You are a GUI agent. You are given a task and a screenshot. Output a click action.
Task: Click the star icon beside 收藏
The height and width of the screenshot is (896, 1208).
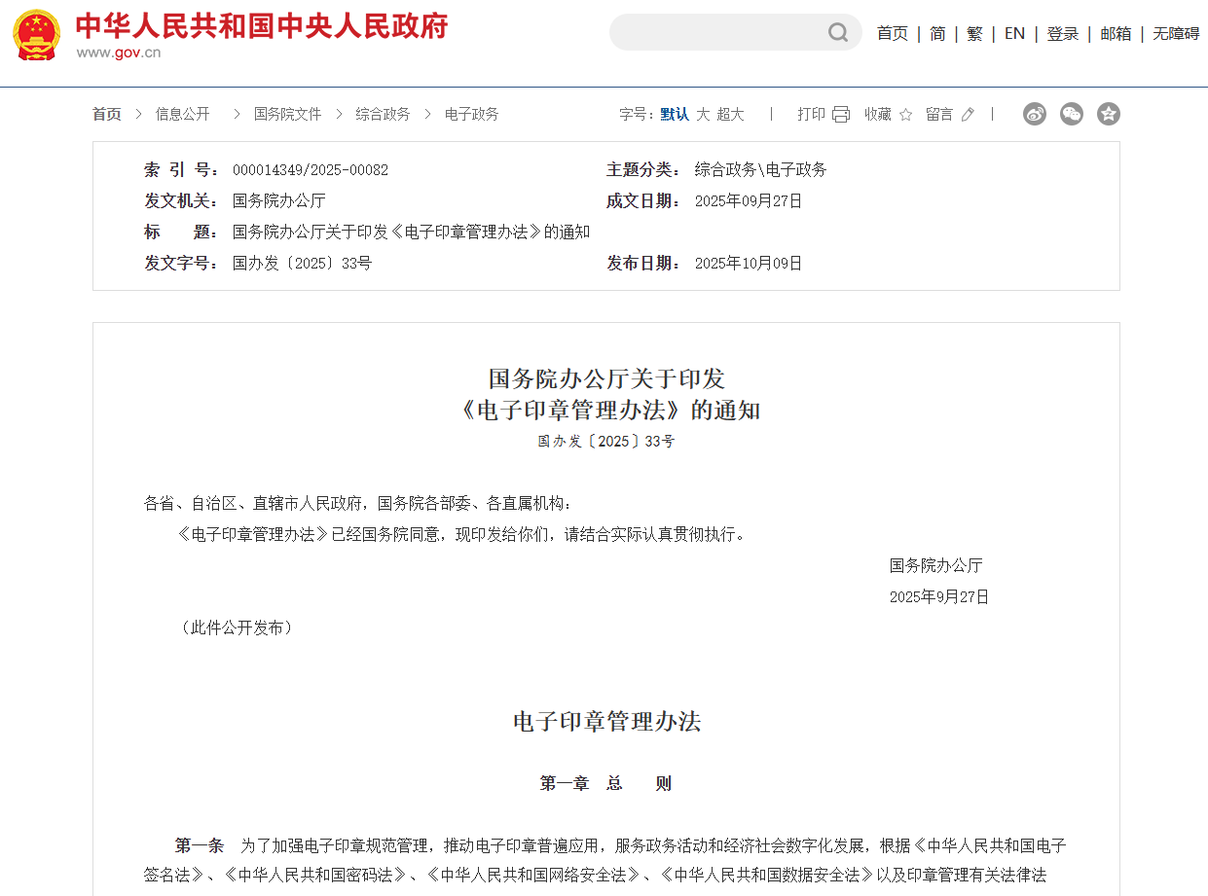[x=905, y=115]
